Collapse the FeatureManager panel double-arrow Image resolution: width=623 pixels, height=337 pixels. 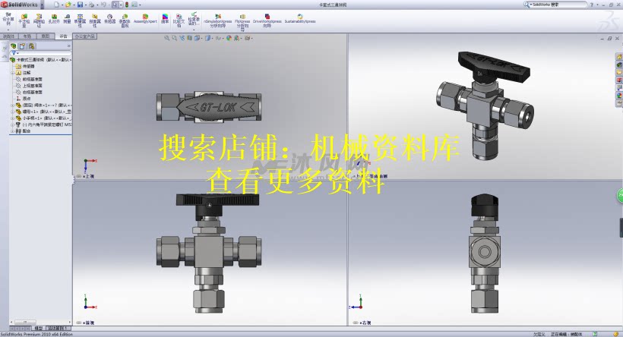tap(68, 46)
